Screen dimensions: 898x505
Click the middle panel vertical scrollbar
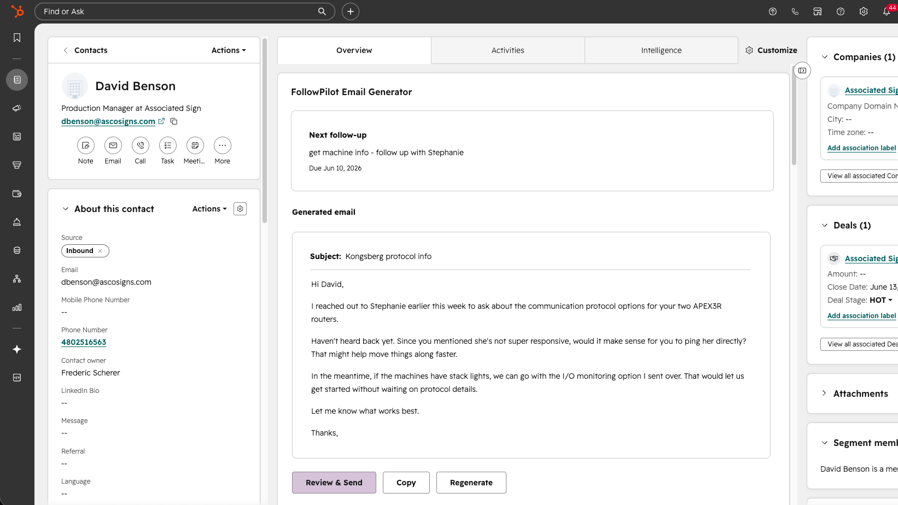794,116
